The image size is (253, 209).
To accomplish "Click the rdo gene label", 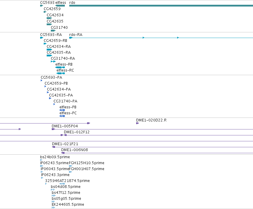I will 72,3.
